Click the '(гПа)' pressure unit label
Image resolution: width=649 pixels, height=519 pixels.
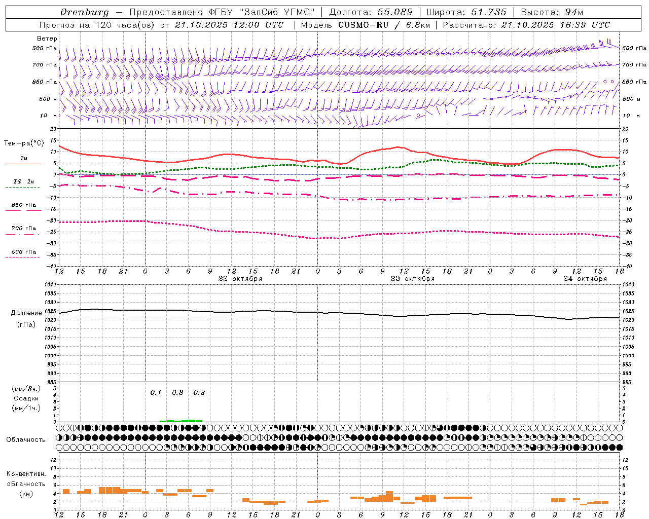[x=26, y=324]
